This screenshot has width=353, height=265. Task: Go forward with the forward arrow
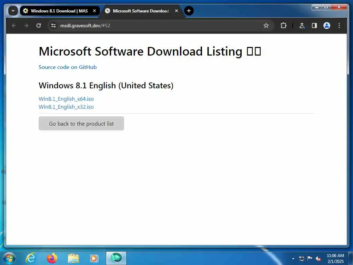tap(26, 26)
